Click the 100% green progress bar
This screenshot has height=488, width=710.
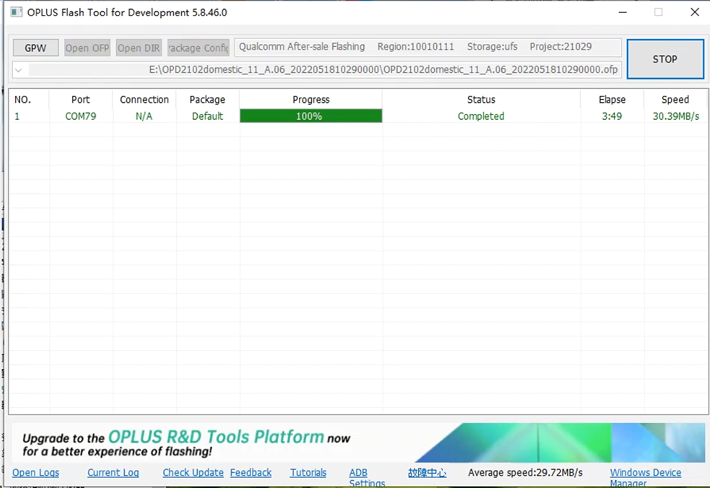pos(311,116)
